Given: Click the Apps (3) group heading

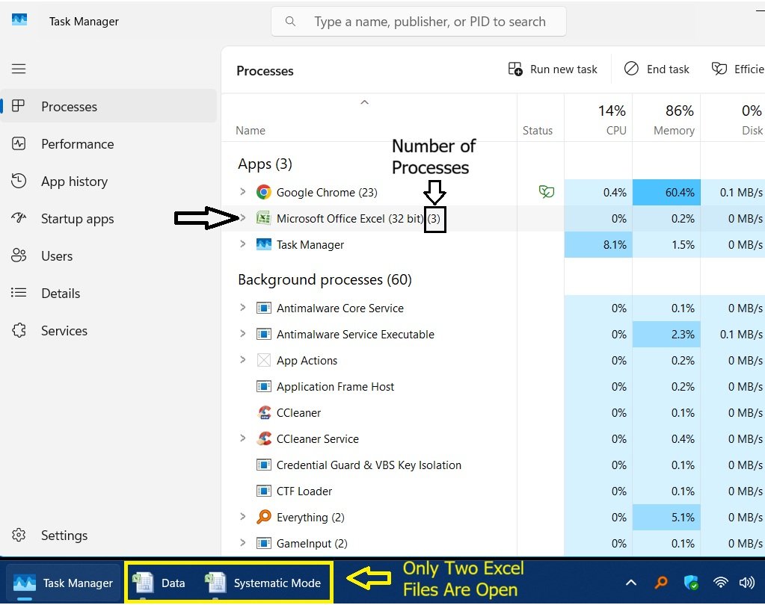Looking at the screenshot, I should [265, 164].
